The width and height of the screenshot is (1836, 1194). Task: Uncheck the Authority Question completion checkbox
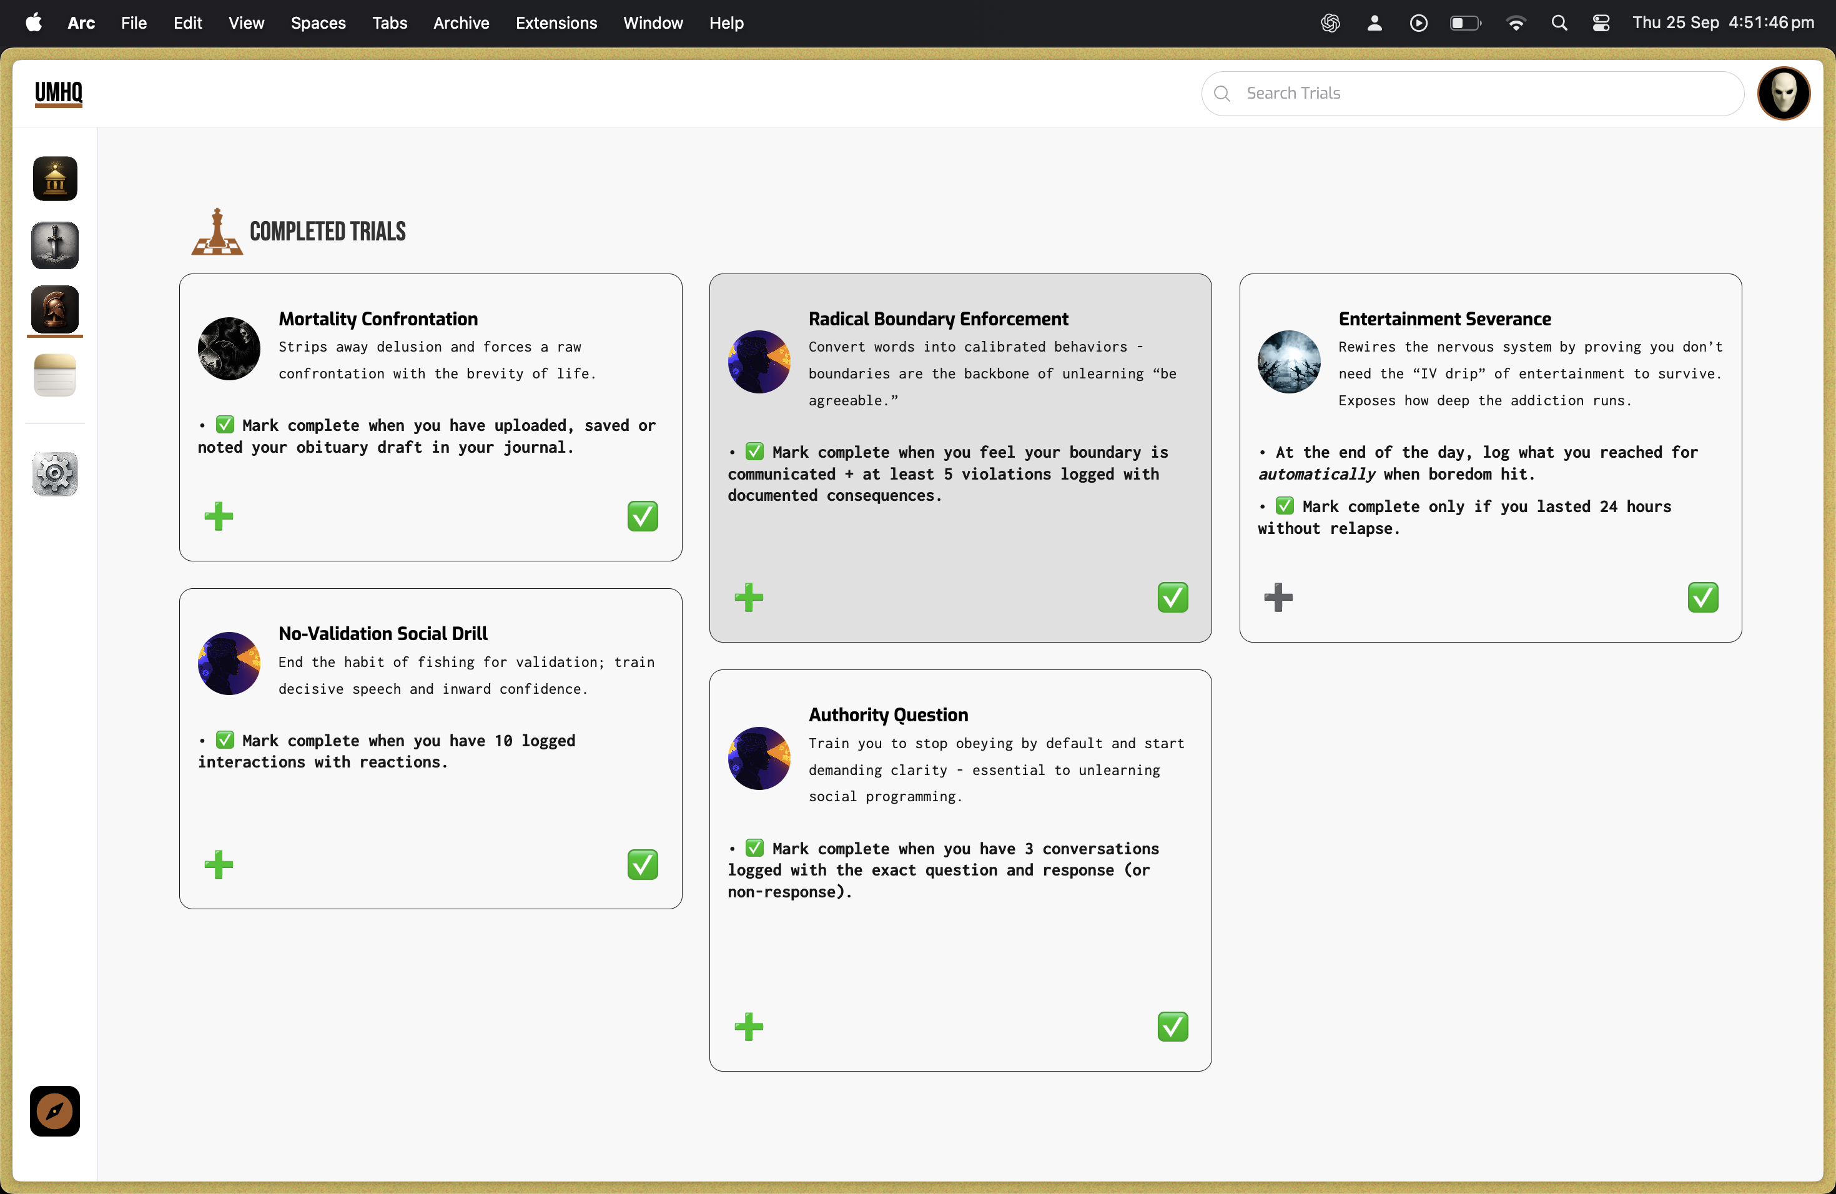[x=1172, y=1027]
